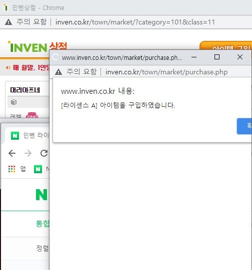Viewport: 252px width, 270px height.
Task: Click the orange 아이템 구입 tab
Action: point(226,45)
